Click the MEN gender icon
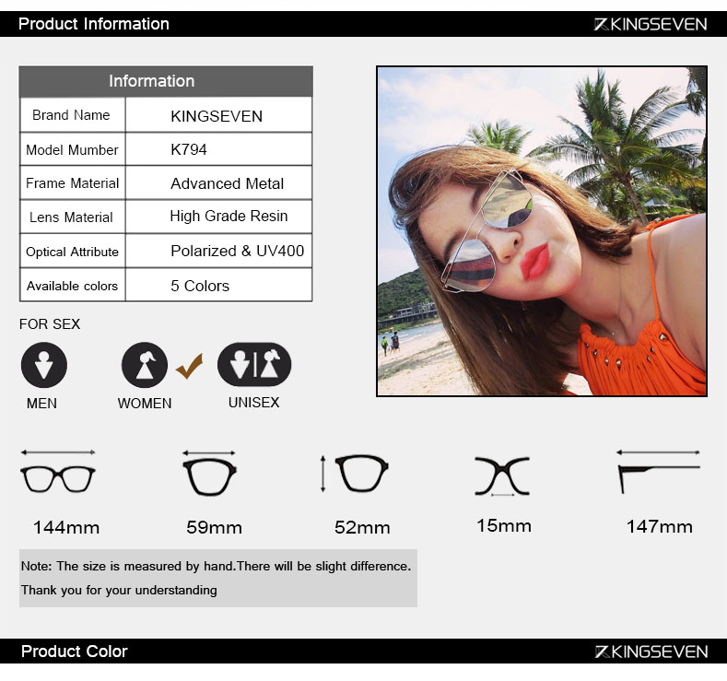Viewport: 727px width, 681px height. coord(44,365)
